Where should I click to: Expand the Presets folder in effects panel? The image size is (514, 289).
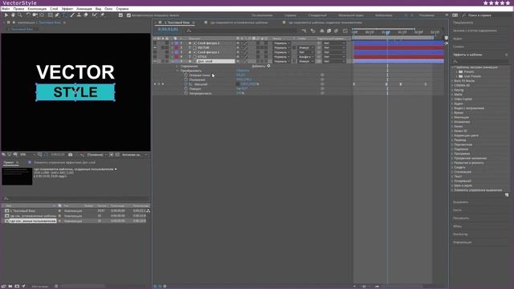coord(457,71)
